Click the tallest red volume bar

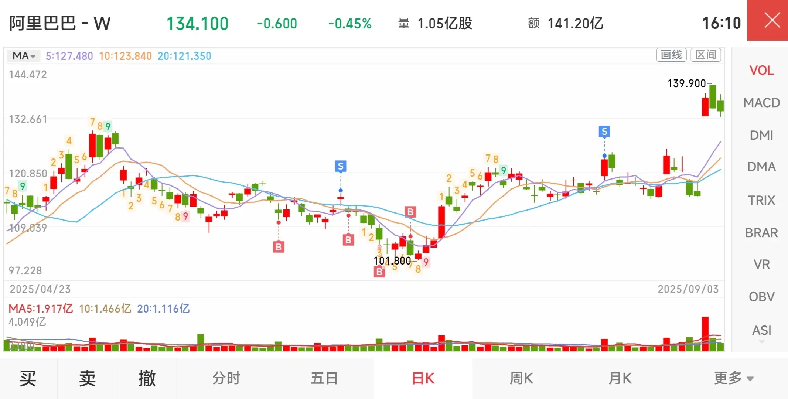click(705, 333)
